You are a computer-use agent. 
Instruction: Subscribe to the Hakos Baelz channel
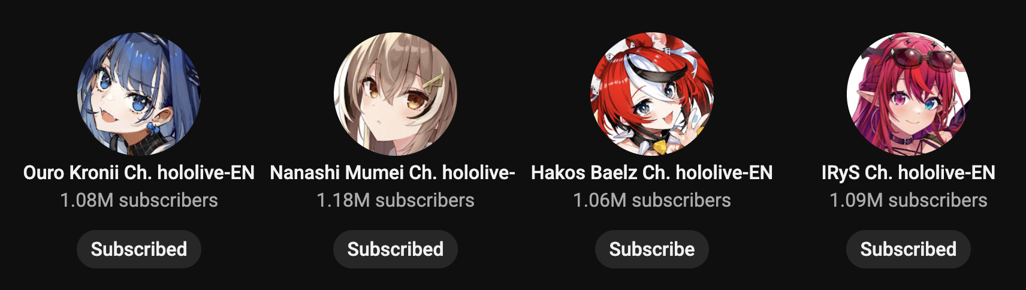point(652,249)
